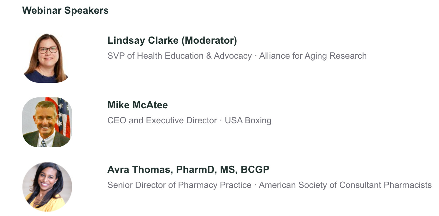The width and height of the screenshot is (439, 216).
Task: Open American Society of Consultant Pharmacists
Action: 345,185
